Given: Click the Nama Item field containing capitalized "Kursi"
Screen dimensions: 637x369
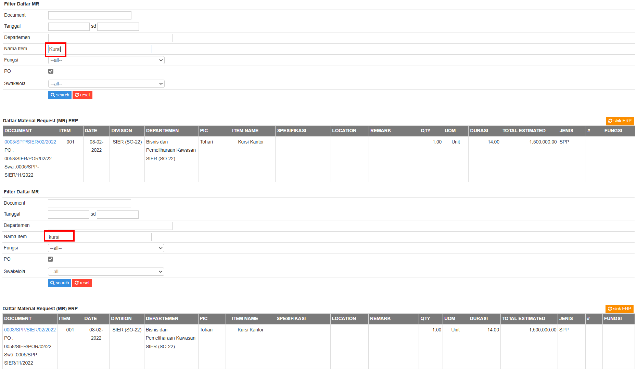Looking at the screenshot, I should (x=100, y=49).
